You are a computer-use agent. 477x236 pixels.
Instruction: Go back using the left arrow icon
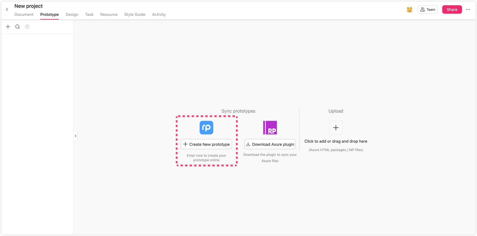7,10
